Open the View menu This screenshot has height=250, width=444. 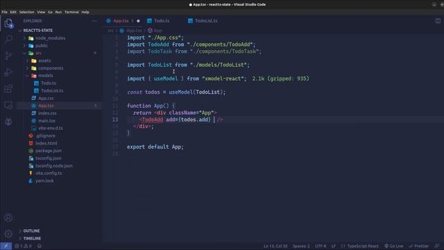[41, 12]
